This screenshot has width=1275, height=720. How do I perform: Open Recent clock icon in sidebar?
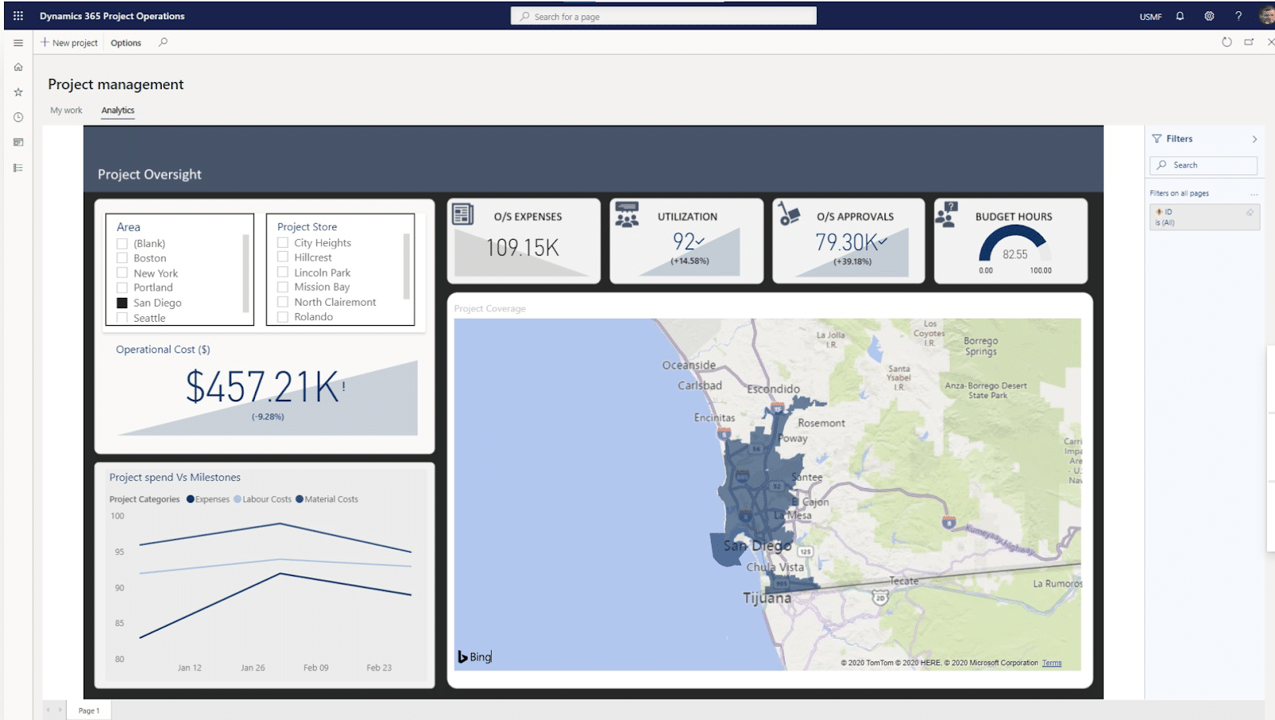(18, 117)
